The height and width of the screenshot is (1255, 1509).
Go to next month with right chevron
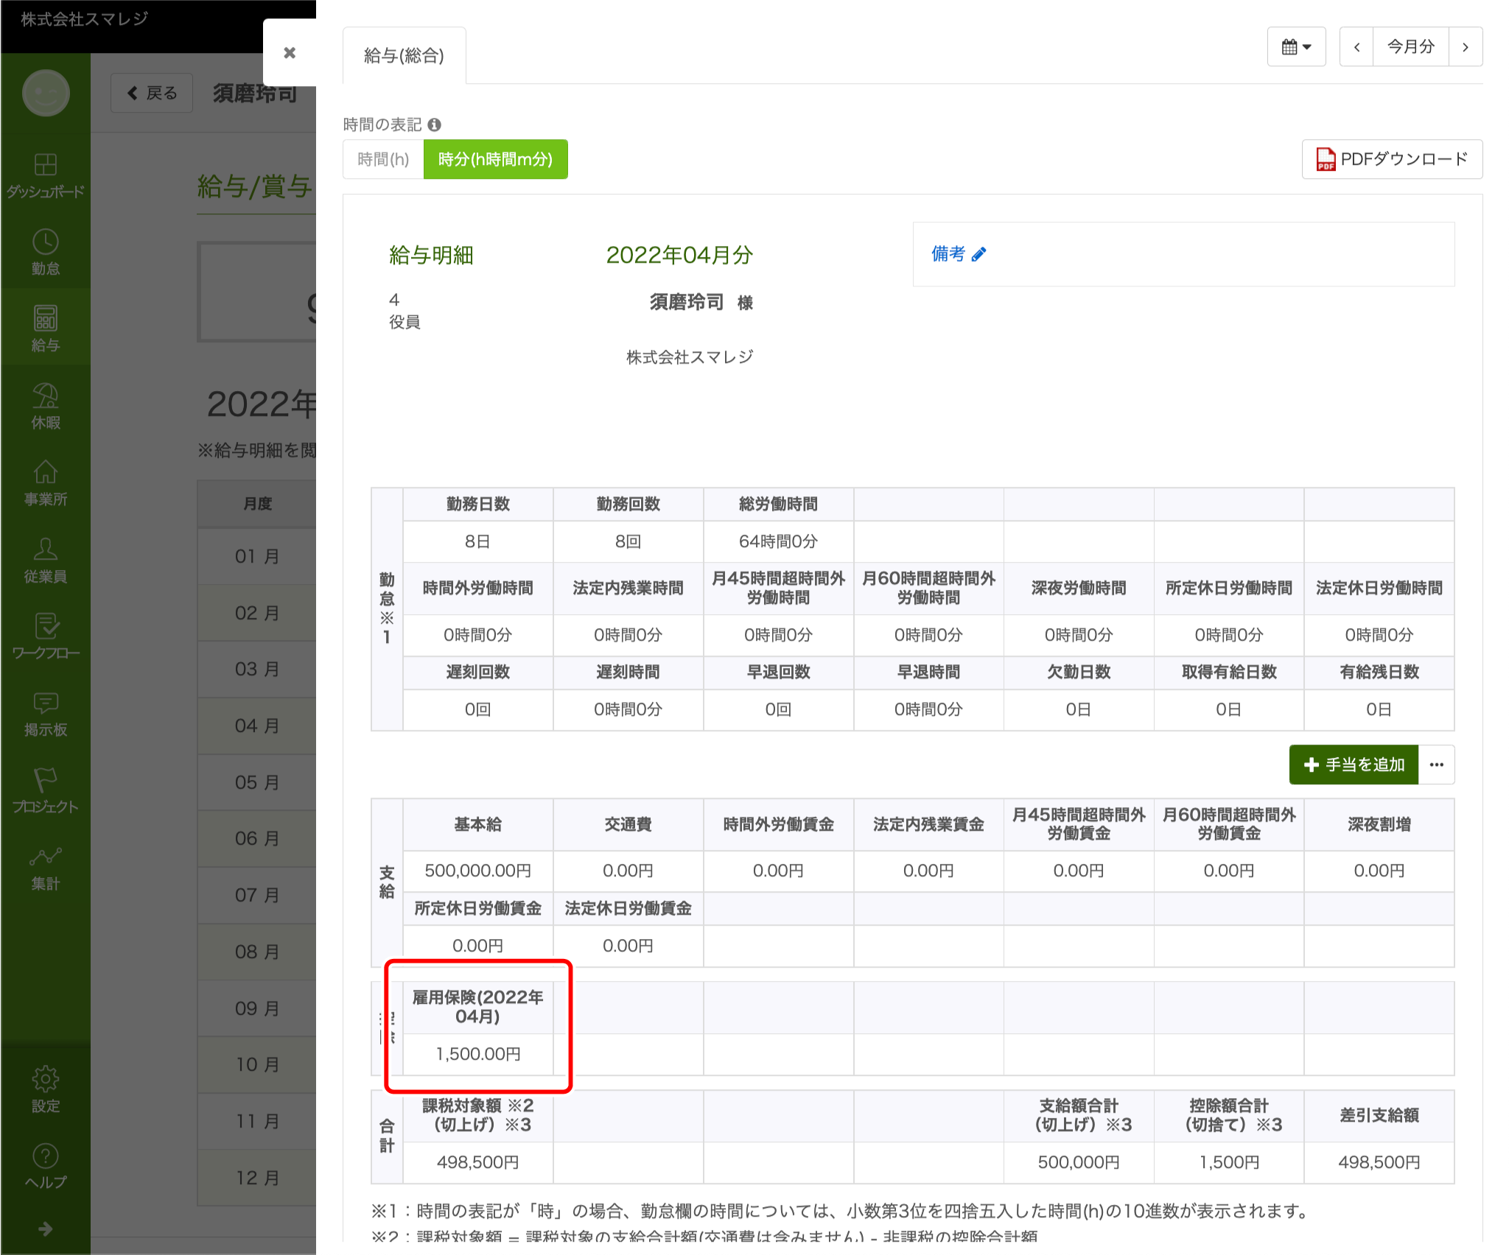1466,47
